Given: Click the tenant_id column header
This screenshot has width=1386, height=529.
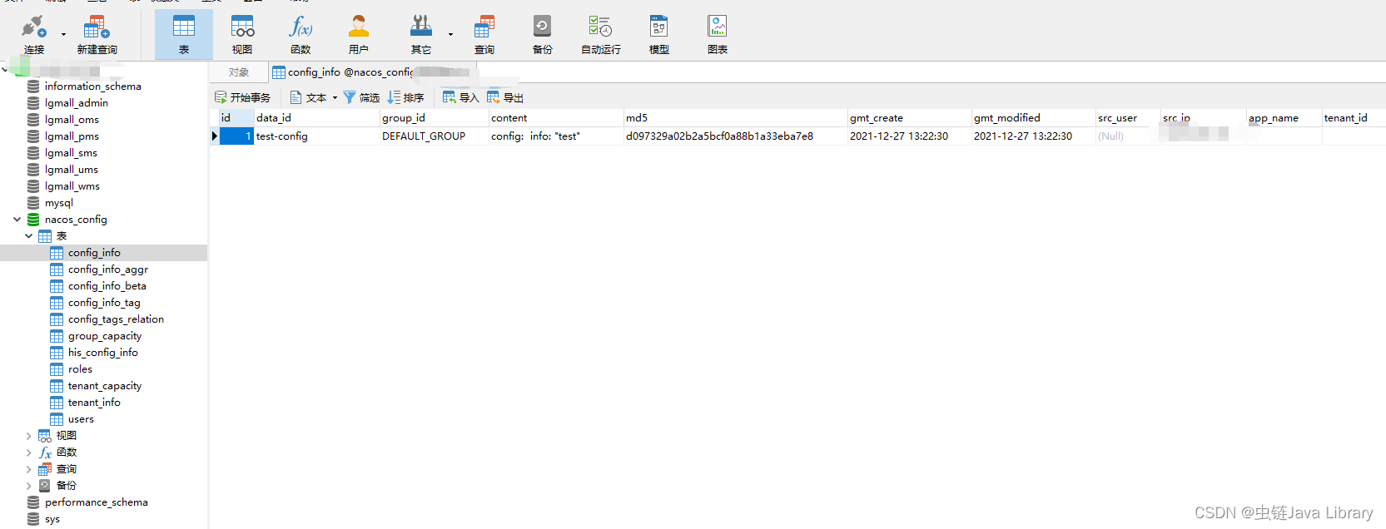Looking at the screenshot, I should 1354,118.
